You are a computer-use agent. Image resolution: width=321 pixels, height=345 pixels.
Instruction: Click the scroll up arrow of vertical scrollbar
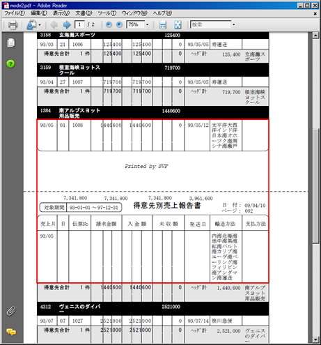[315, 36]
